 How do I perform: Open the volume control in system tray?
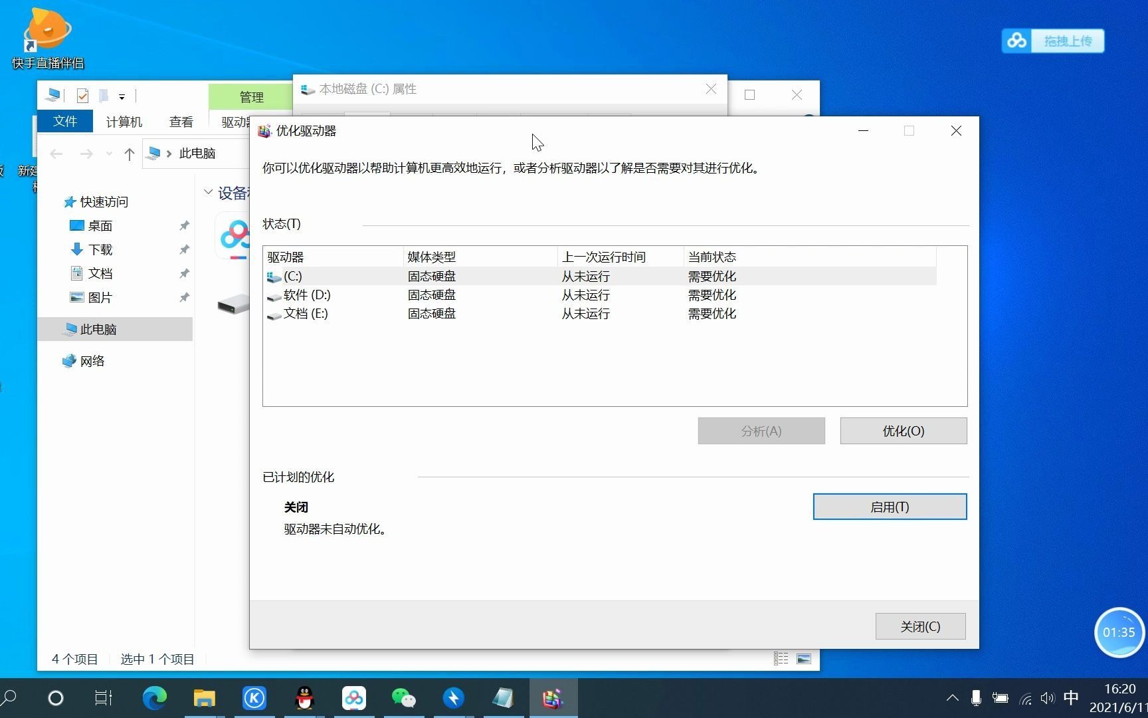pos(1048,697)
